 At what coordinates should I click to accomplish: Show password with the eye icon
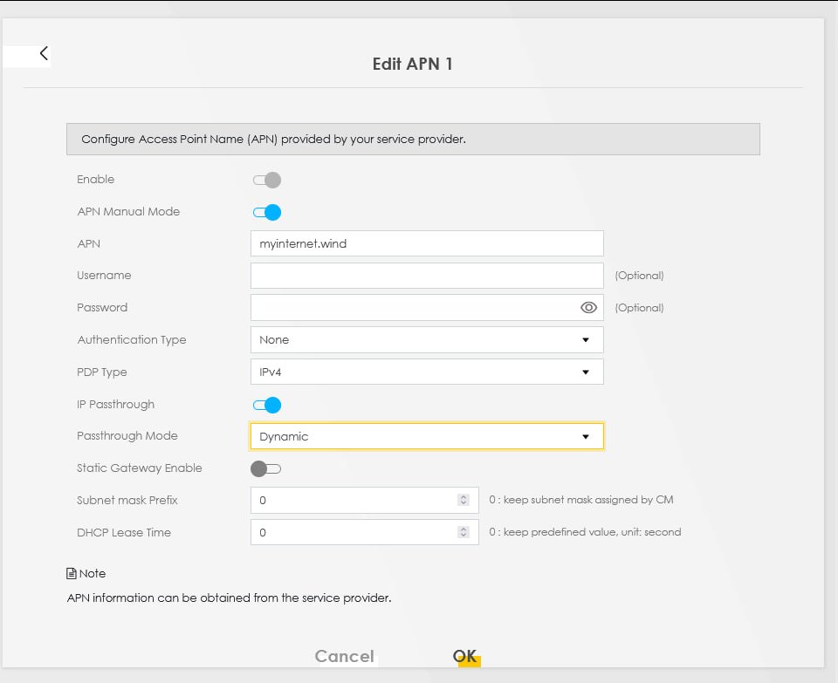coord(588,308)
